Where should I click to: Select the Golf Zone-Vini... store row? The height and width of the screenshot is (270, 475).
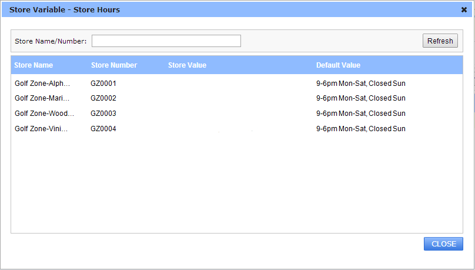[x=237, y=128]
